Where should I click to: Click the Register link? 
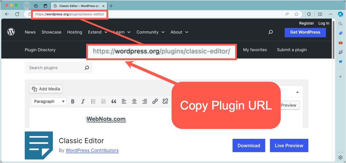pos(306,23)
